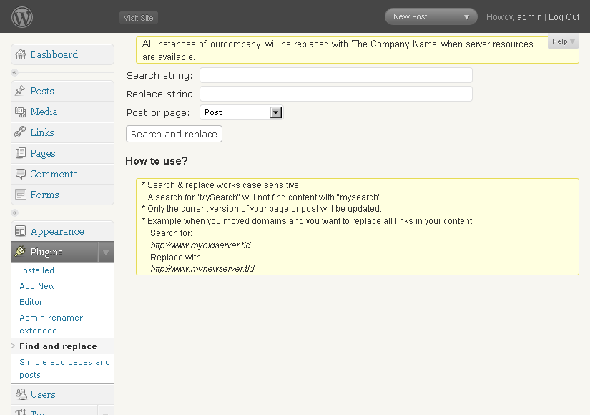Image resolution: width=590 pixels, height=415 pixels.
Task: Click the 'http://www.myoldserver.tld' example text
Action: tap(200, 245)
